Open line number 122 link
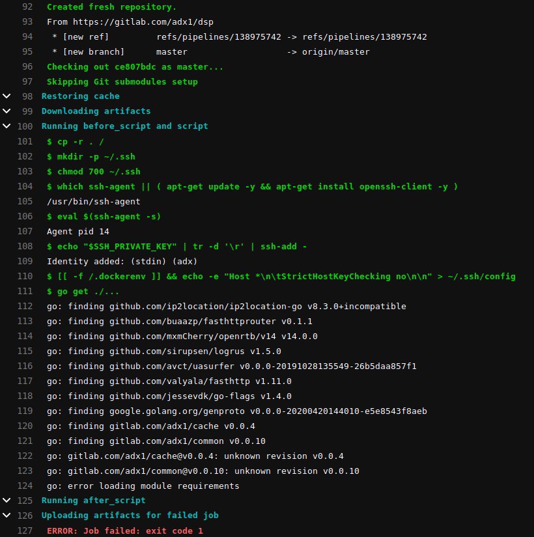 25,456
